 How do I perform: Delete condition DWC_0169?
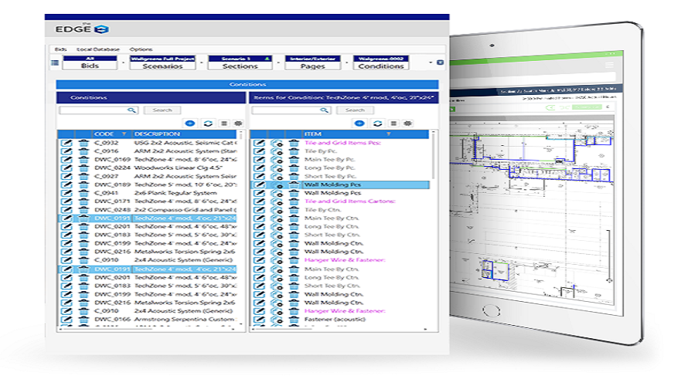pos(83,160)
